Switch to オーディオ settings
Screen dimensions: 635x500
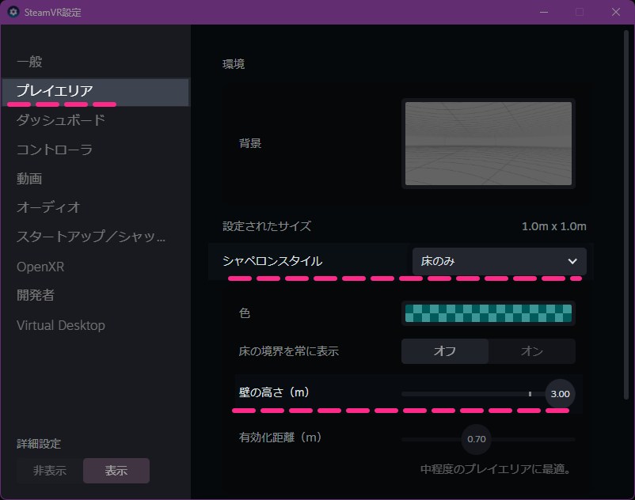48,207
